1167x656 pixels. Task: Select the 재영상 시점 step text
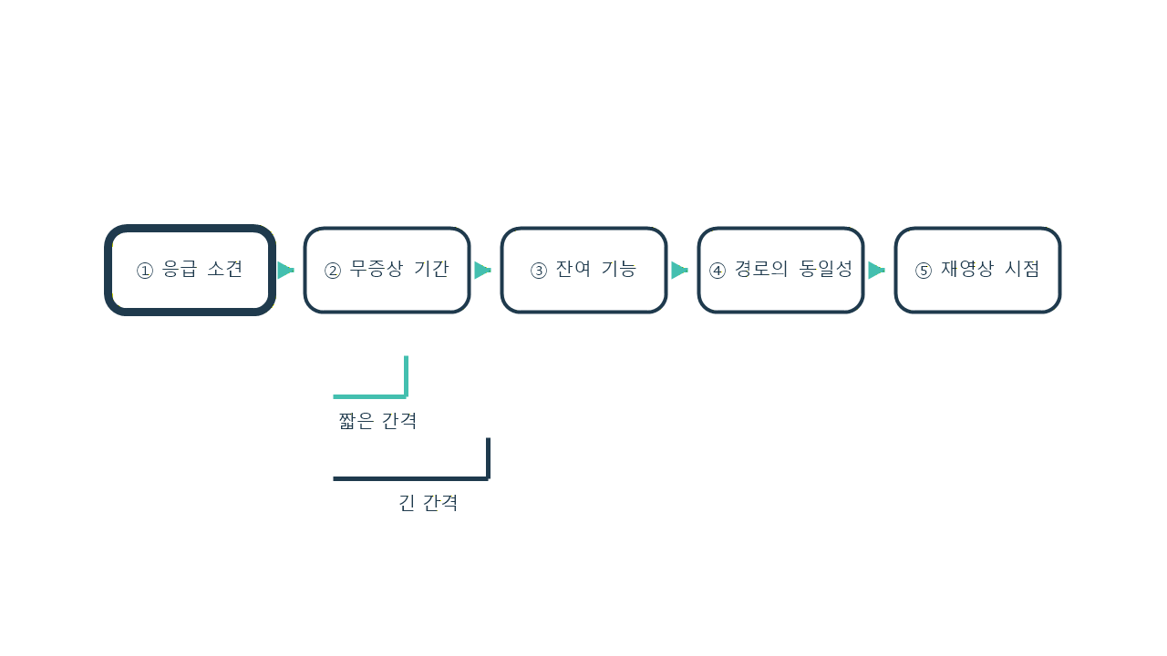point(990,270)
